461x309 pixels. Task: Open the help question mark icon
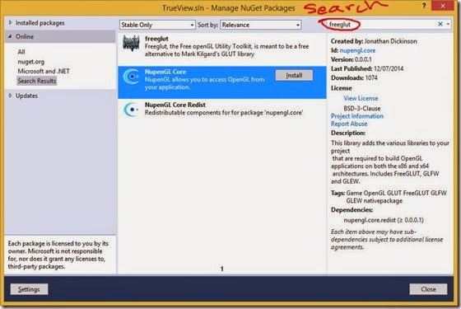(424, 6)
